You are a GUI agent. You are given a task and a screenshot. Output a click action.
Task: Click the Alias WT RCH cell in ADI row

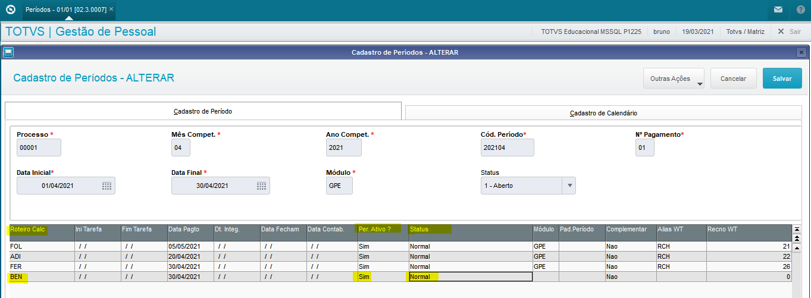681,256
